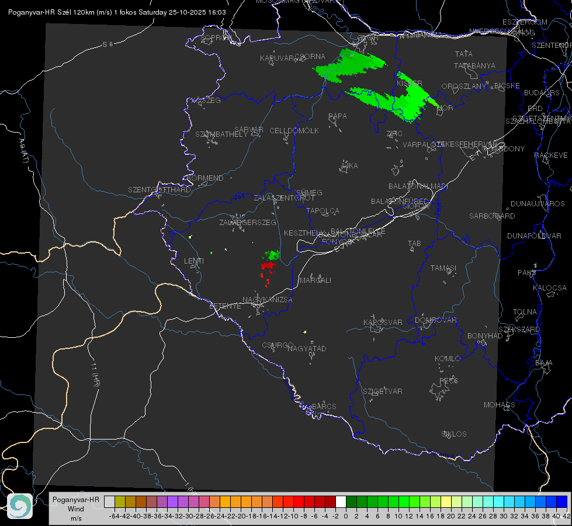Click the SARVAR city label
This screenshot has width=572, height=526.
(x=248, y=130)
